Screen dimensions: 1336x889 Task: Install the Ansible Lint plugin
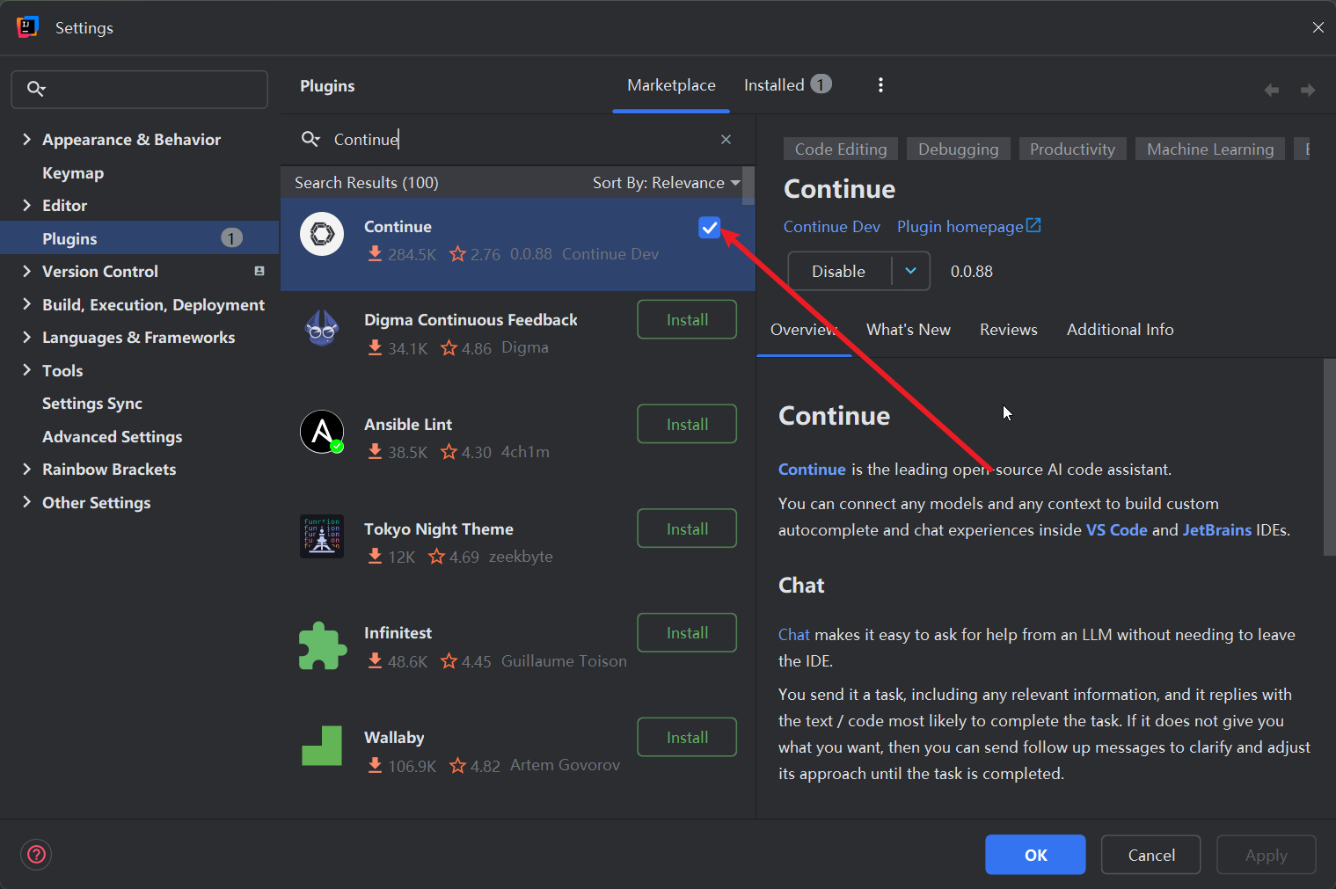point(687,425)
